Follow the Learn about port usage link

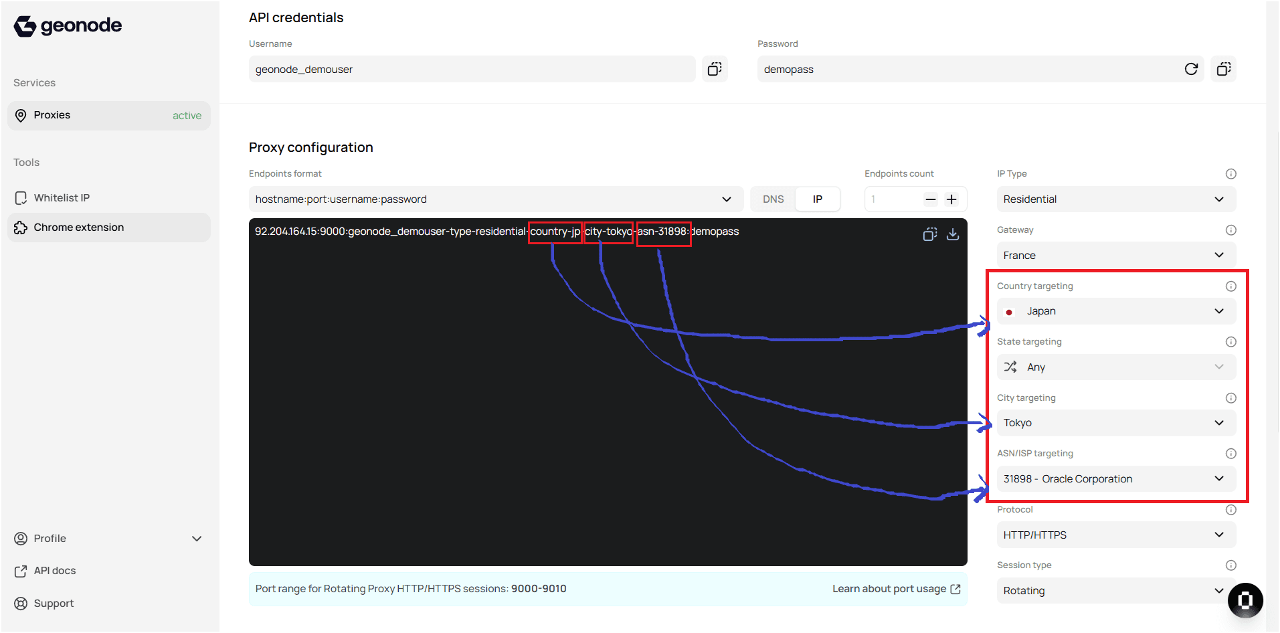pos(896,589)
